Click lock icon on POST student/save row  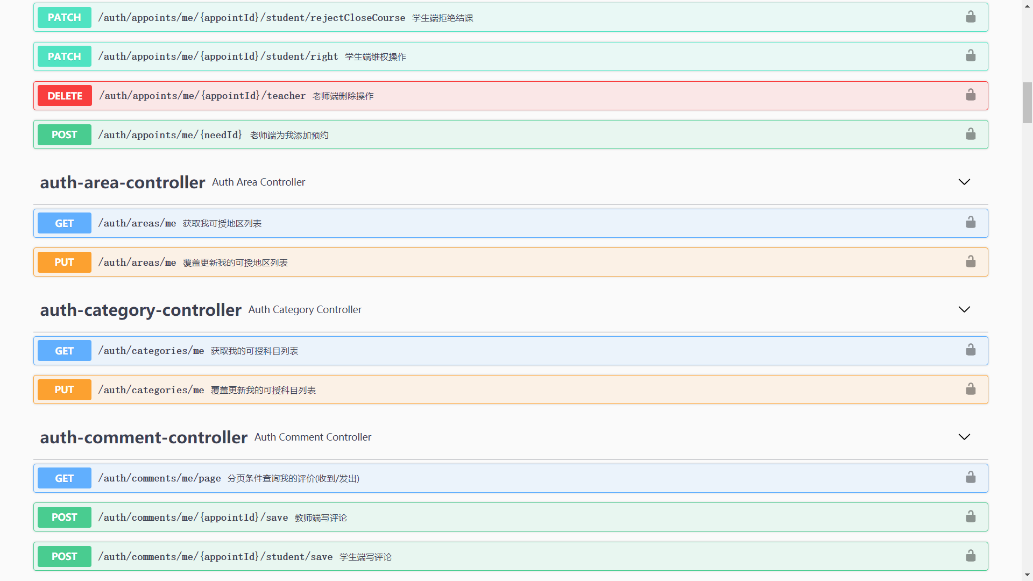tap(971, 556)
